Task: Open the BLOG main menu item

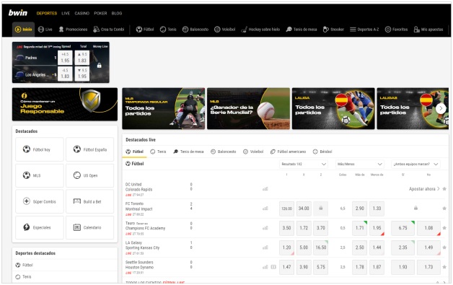Action: (x=117, y=13)
